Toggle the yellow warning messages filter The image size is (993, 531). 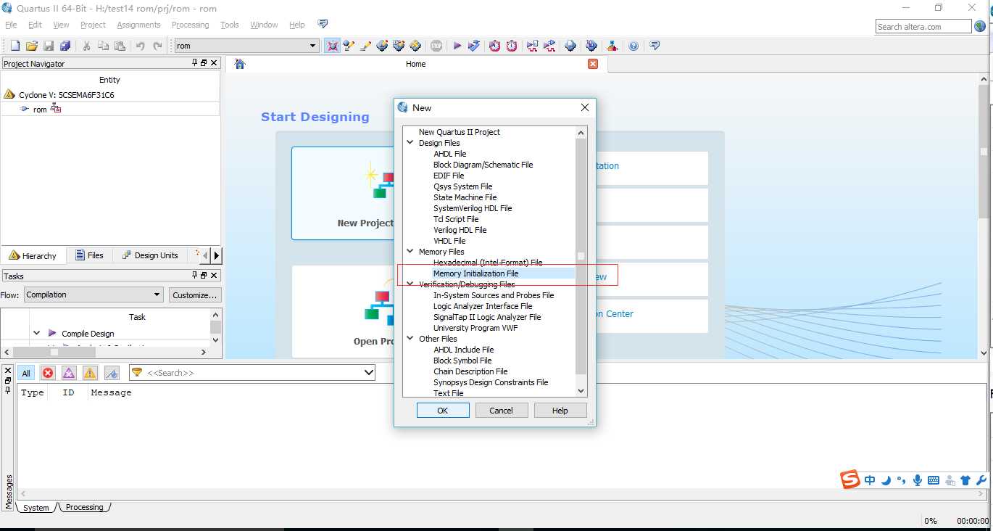[90, 373]
